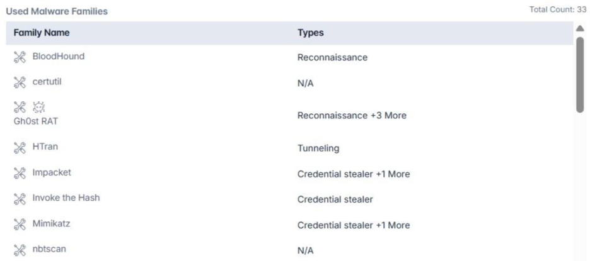The image size is (590, 261).
Task: Select the HTran family name
Action: (x=46, y=147)
